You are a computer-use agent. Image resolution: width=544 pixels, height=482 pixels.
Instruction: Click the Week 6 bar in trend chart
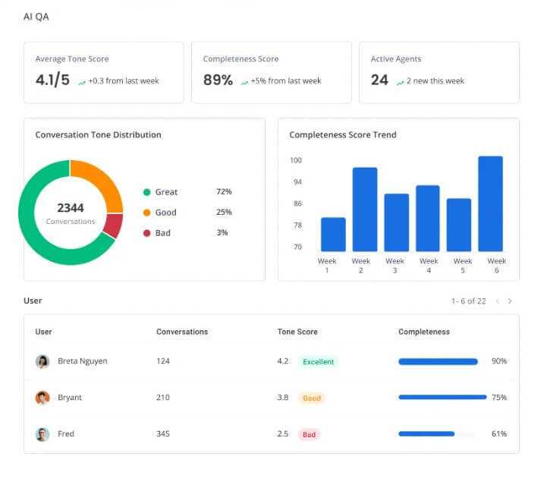491,203
